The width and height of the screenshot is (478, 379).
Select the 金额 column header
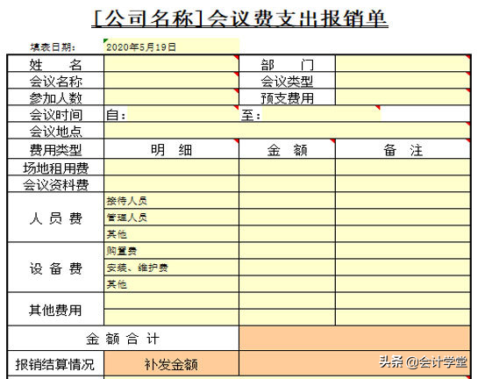coord(287,149)
